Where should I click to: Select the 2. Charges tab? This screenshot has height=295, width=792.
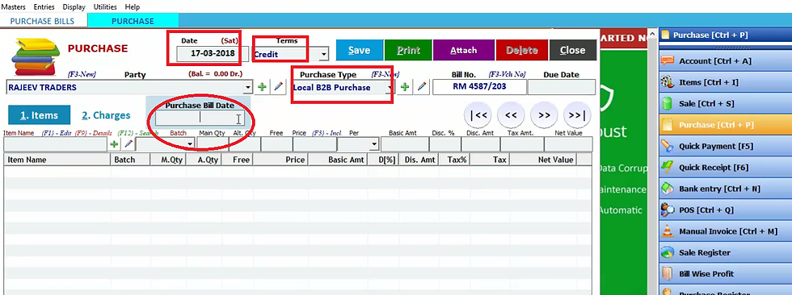pos(106,115)
